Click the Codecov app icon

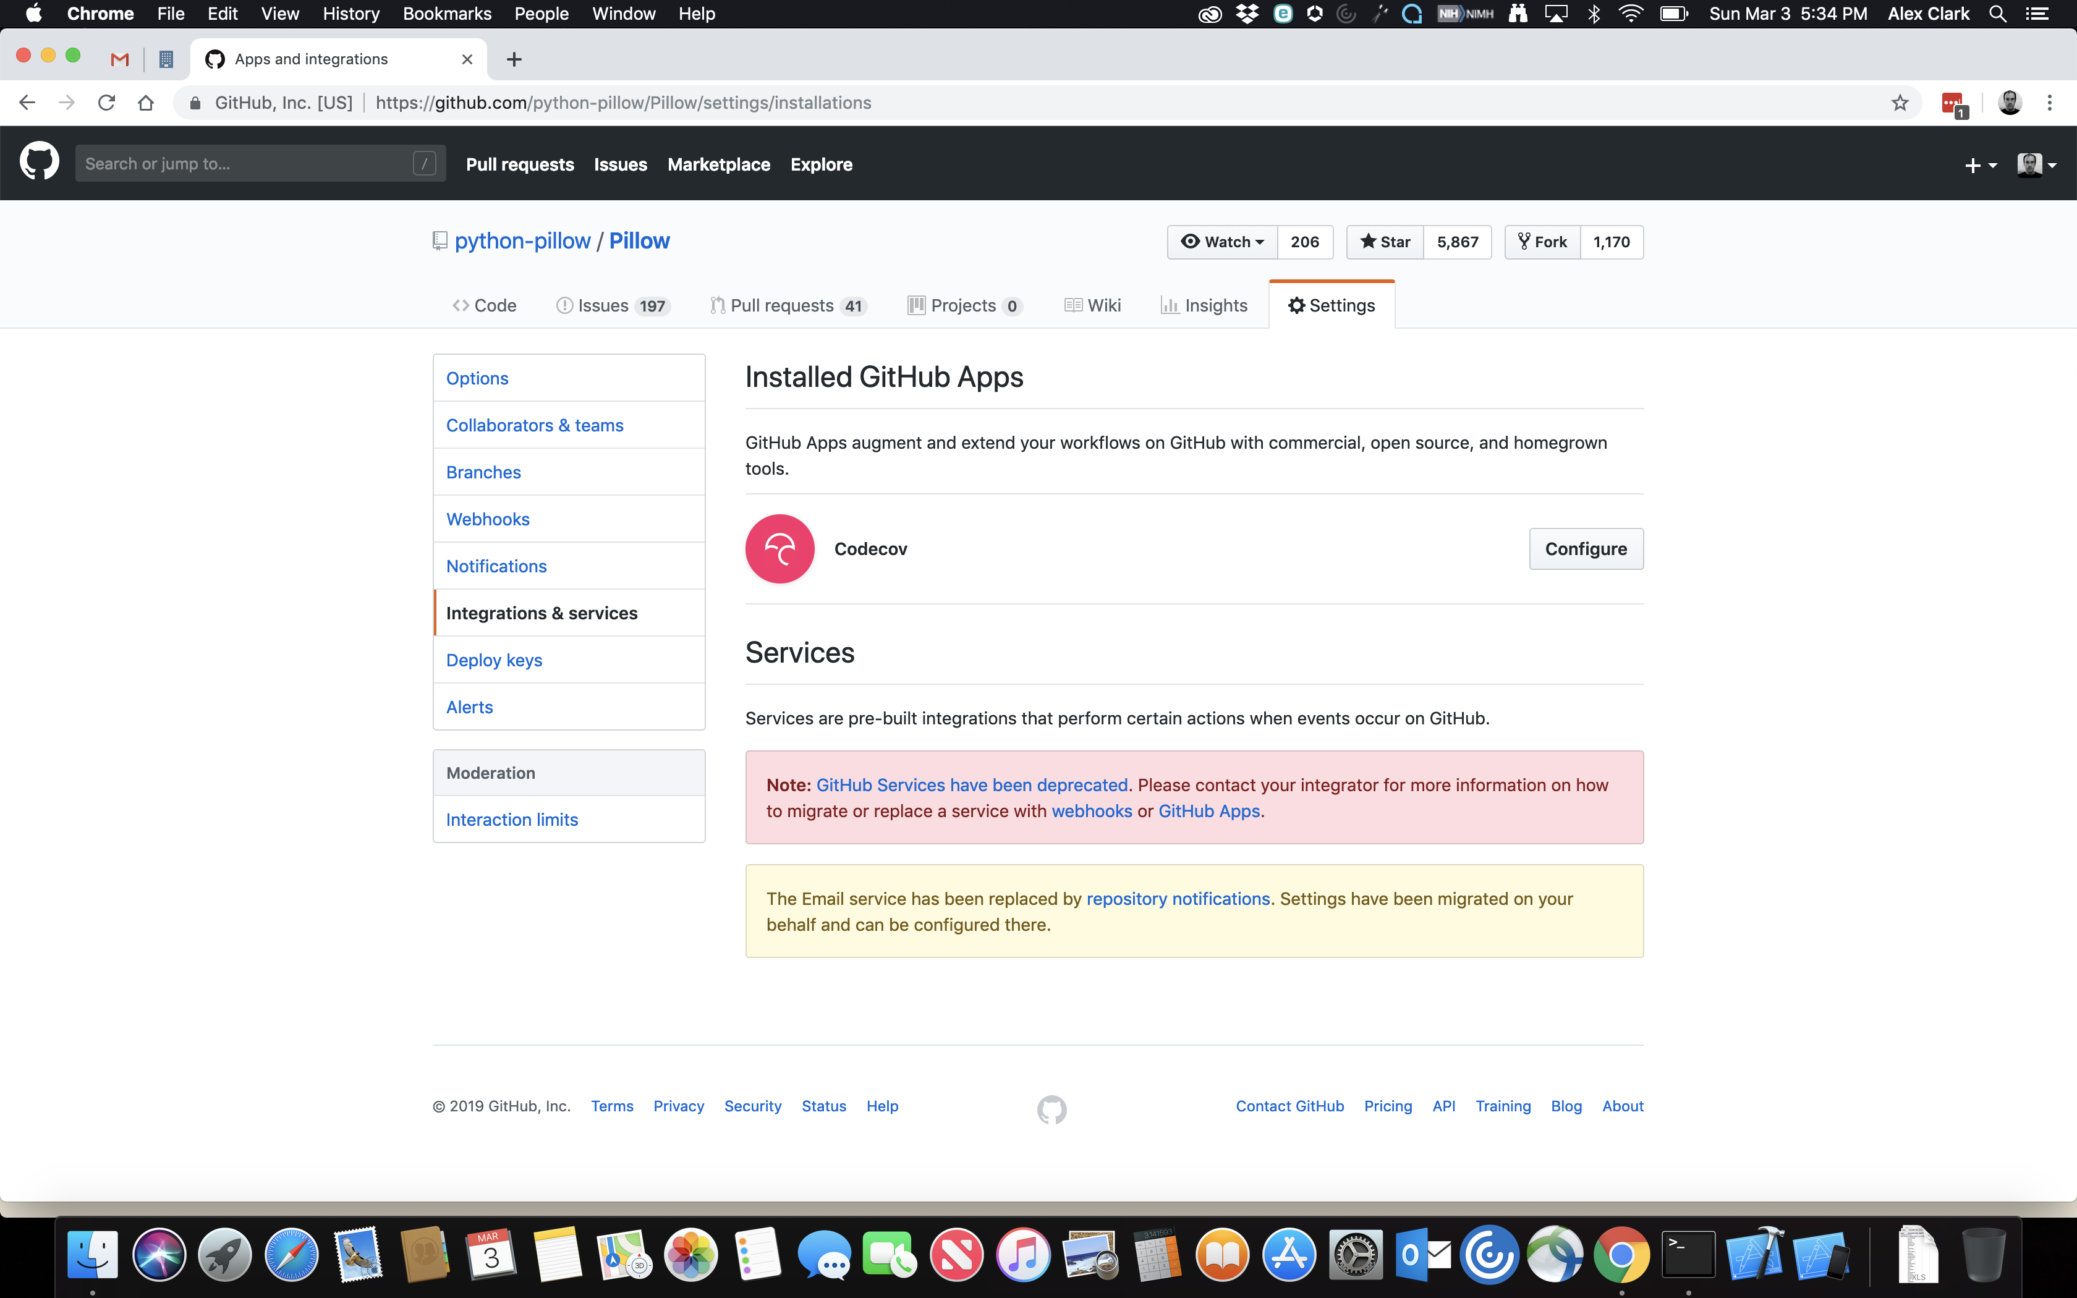(778, 548)
